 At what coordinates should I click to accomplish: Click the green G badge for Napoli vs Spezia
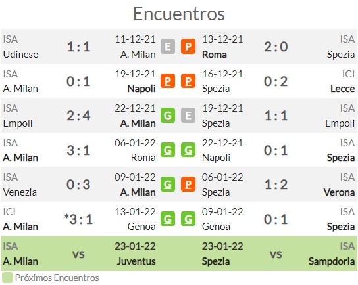(188, 150)
